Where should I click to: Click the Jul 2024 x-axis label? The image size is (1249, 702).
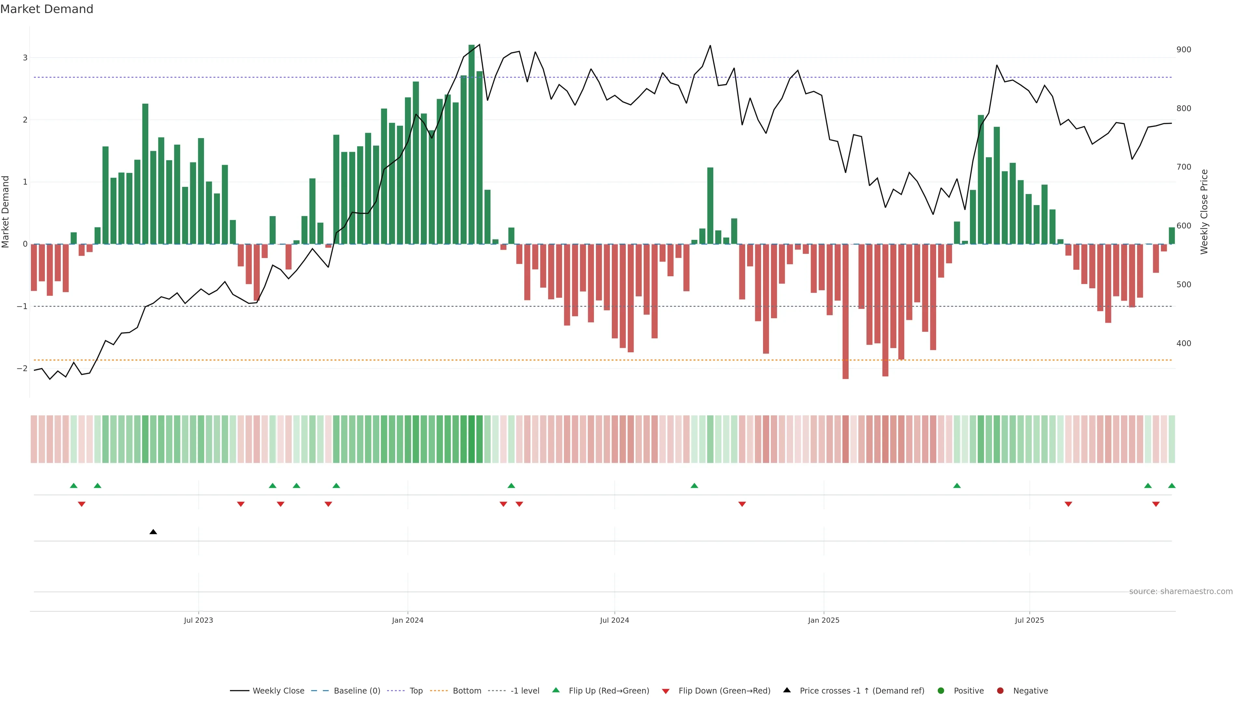(614, 620)
